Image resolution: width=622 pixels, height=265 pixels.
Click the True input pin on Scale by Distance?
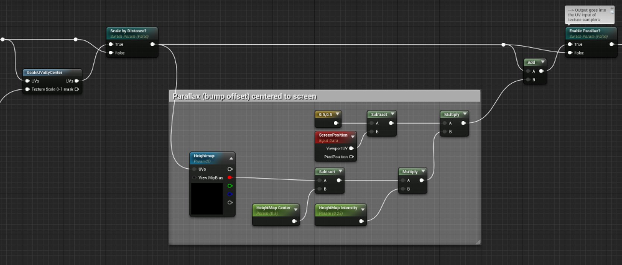point(111,44)
